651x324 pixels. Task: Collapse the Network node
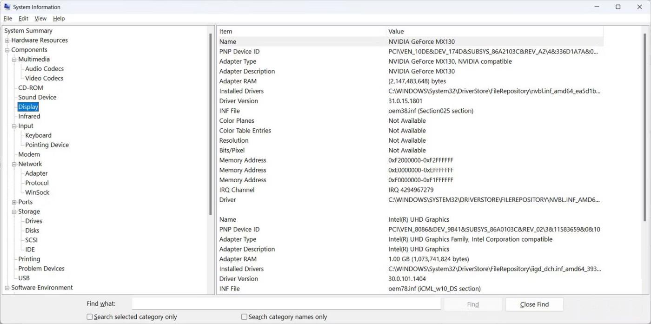[14, 164]
